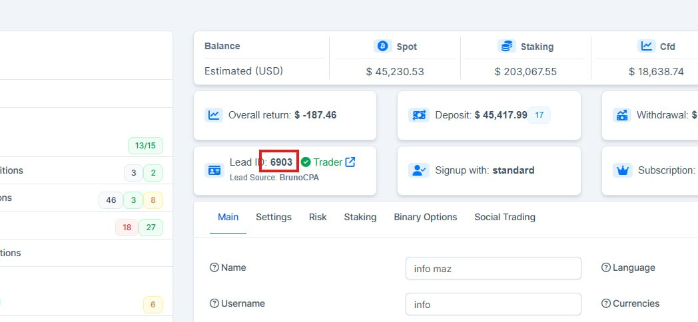Click the deposit count badge 17

(539, 115)
